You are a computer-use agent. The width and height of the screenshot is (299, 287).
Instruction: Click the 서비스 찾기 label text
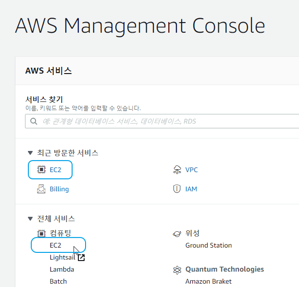click(44, 100)
